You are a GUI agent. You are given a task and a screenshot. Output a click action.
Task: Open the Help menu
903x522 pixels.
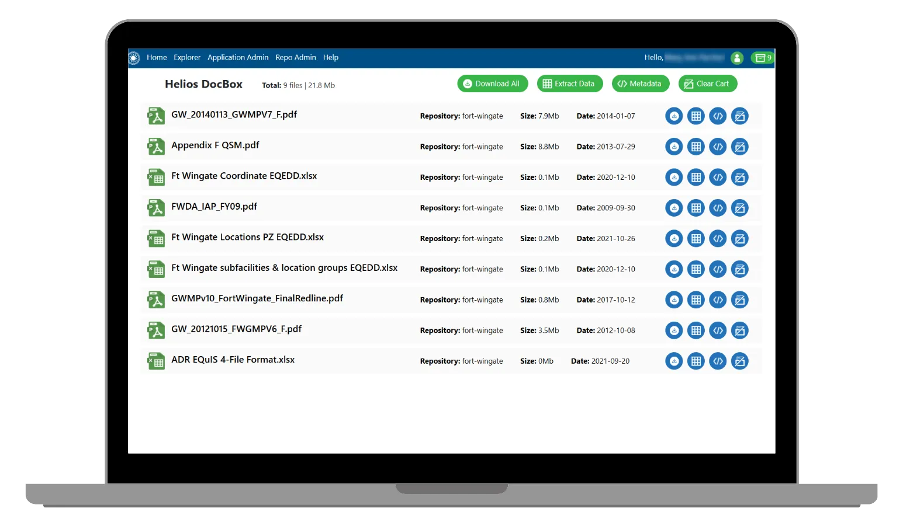[x=331, y=58]
